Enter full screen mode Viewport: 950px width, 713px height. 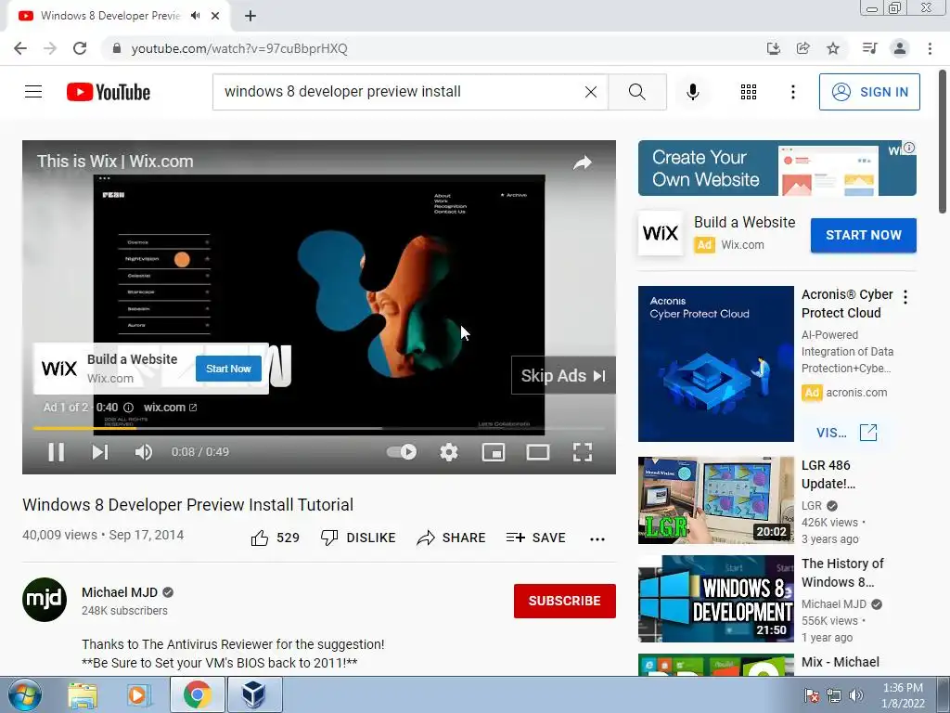tap(583, 452)
